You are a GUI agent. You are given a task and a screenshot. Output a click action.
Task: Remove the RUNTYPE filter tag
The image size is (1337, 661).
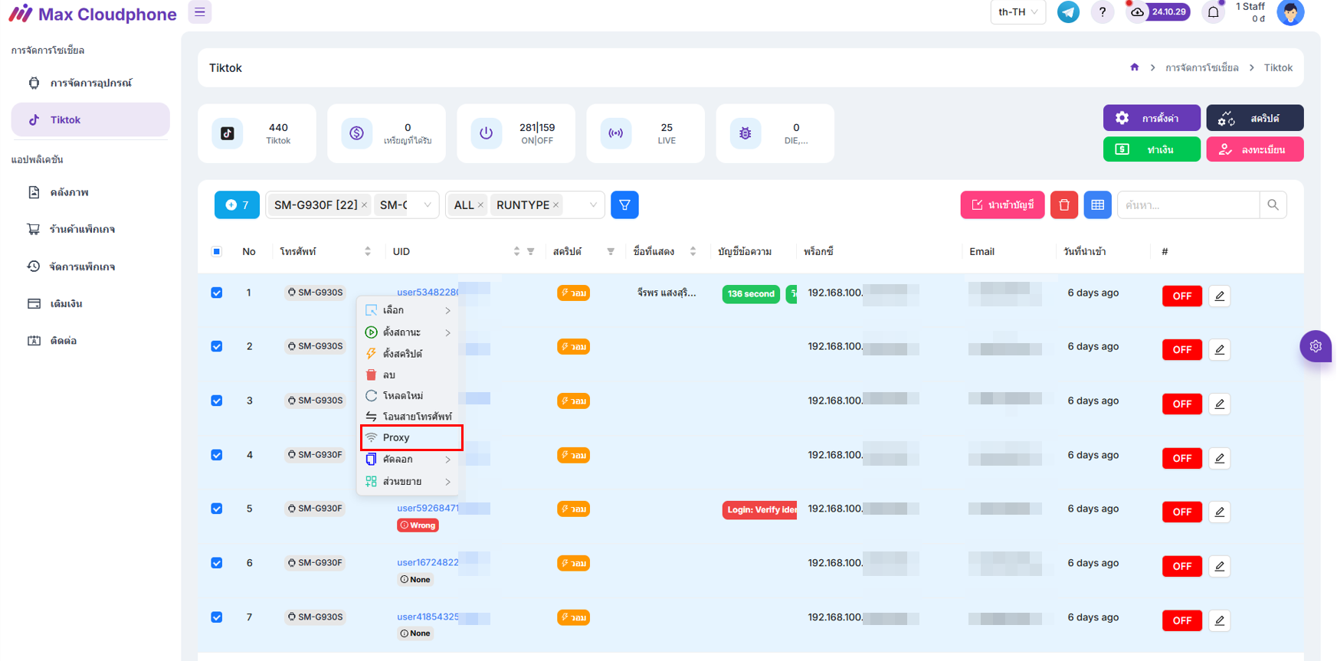(555, 205)
